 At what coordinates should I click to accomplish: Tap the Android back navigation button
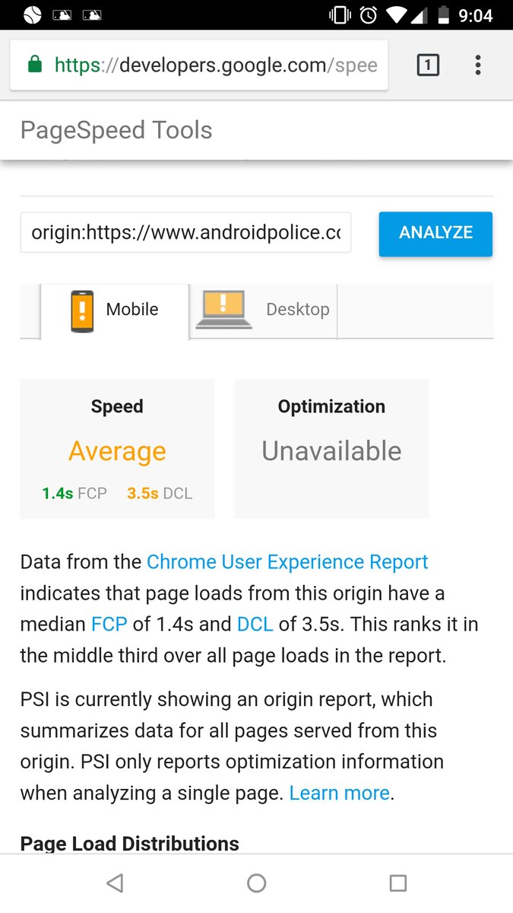pyautogui.click(x=115, y=883)
